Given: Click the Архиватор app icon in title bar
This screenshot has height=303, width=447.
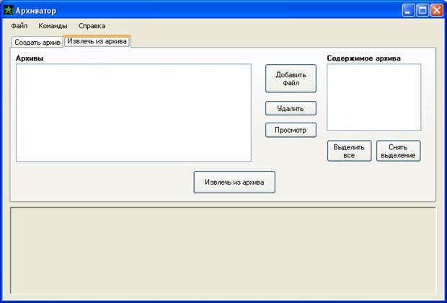Looking at the screenshot, I should (x=9, y=10).
